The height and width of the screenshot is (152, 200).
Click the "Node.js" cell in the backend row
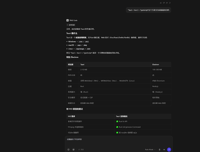pyautogui.click(x=161, y=86)
